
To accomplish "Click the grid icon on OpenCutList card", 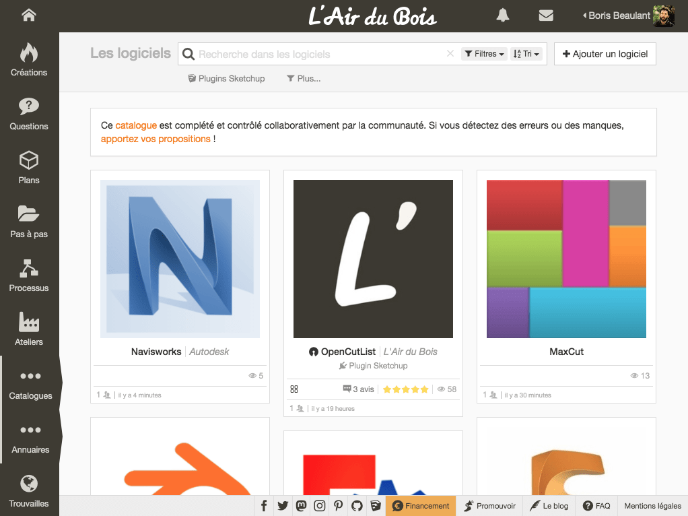I will coord(294,389).
